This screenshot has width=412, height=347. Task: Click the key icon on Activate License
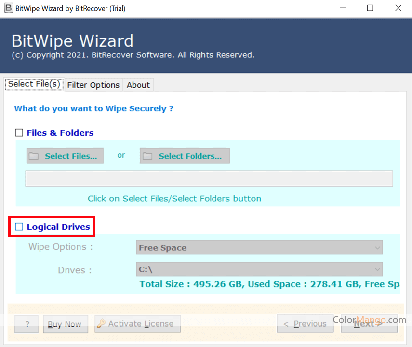click(101, 323)
